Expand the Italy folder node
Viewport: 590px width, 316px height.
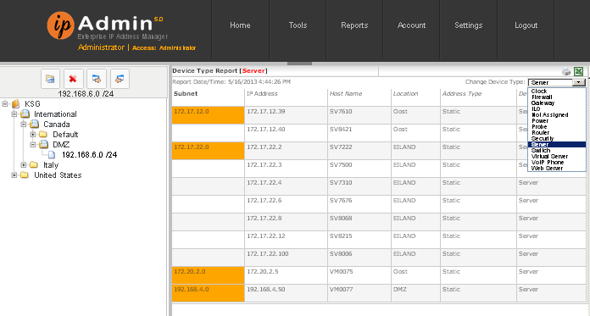pyautogui.click(x=24, y=164)
